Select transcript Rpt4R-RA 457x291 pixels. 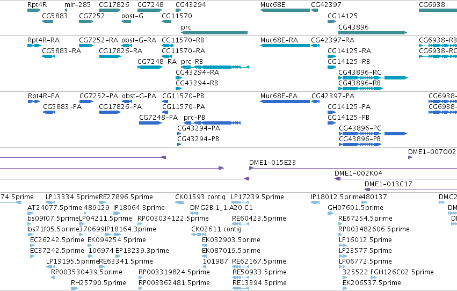(43, 40)
